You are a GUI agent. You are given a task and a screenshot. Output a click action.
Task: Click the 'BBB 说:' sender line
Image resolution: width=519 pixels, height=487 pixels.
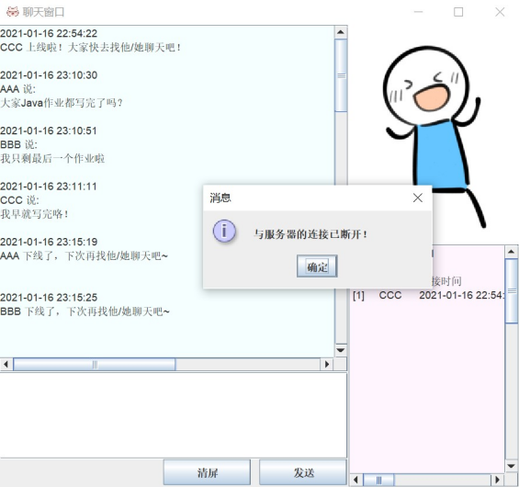click(19, 144)
